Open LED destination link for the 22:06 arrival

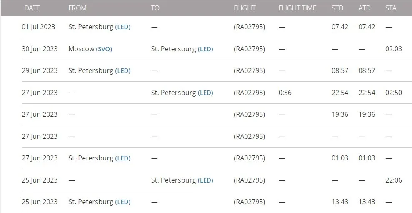click(x=205, y=180)
